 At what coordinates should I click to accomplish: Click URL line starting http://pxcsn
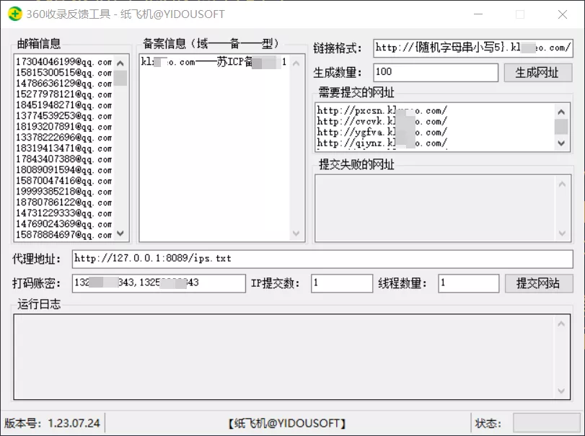(x=382, y=111)
